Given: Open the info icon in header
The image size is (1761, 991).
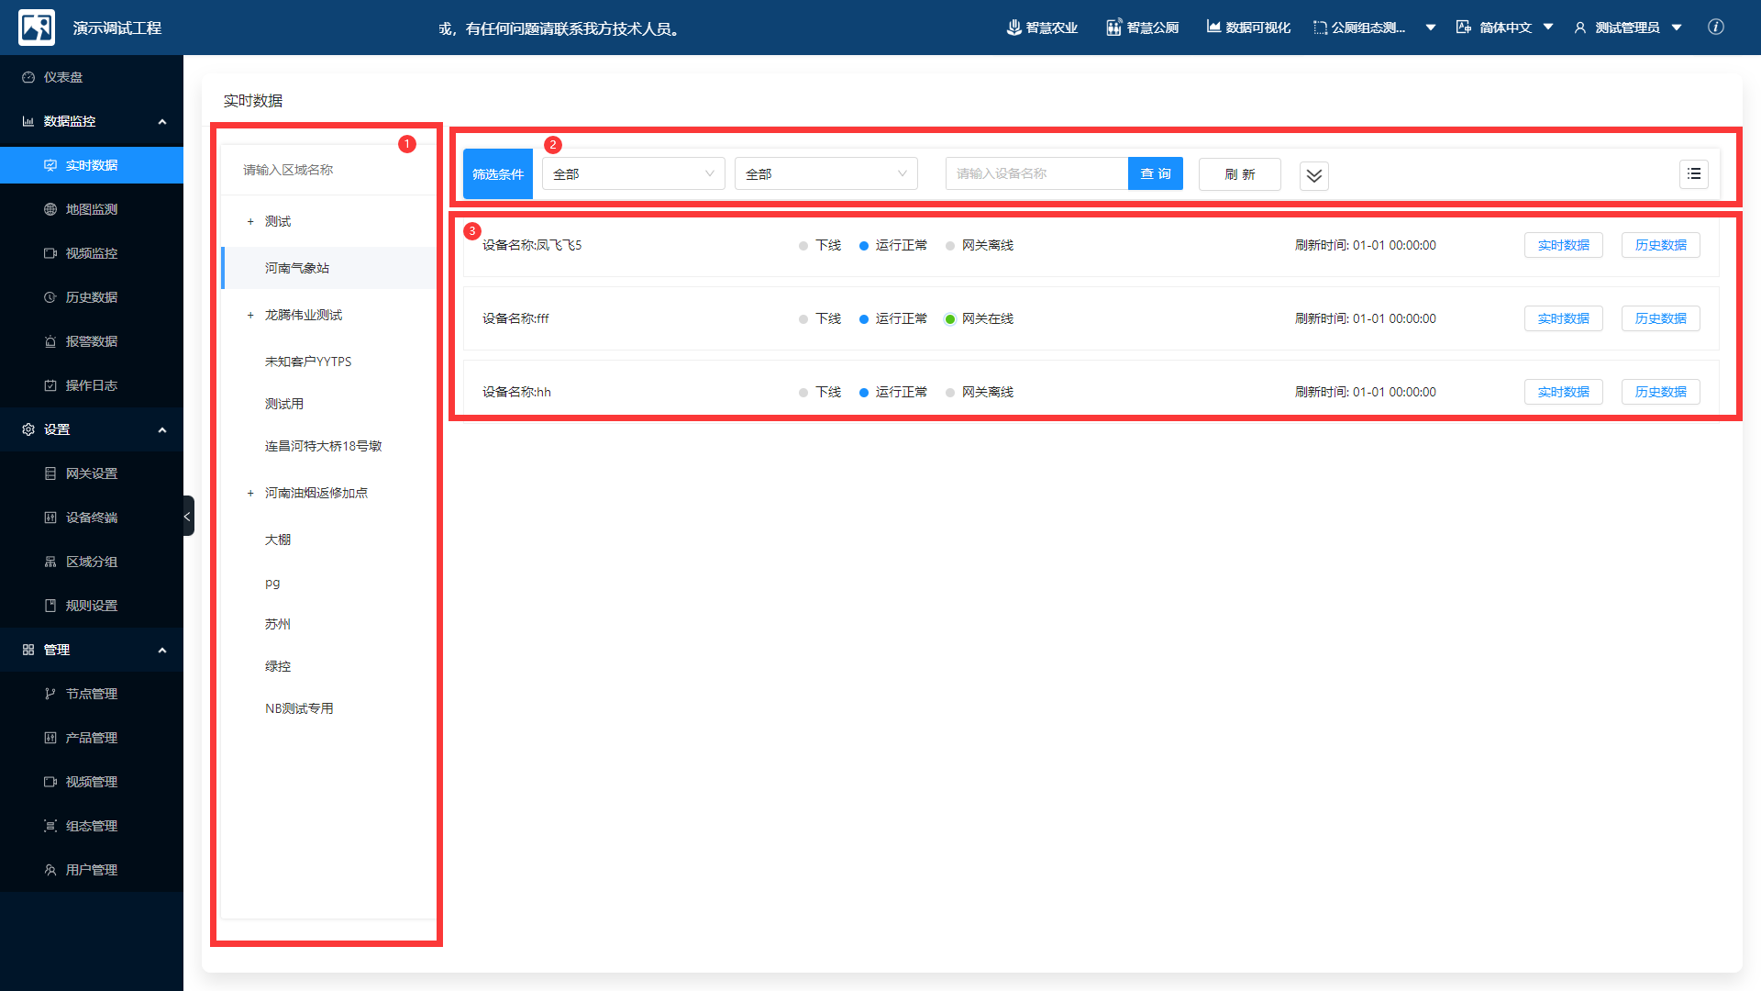Looking at the screenshot, I should (1715, 28).
